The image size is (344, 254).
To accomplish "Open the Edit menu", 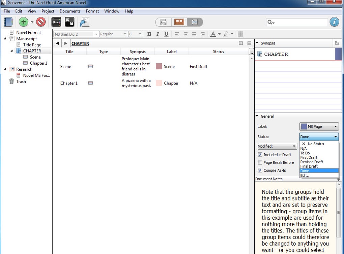I will pos(19,11).
